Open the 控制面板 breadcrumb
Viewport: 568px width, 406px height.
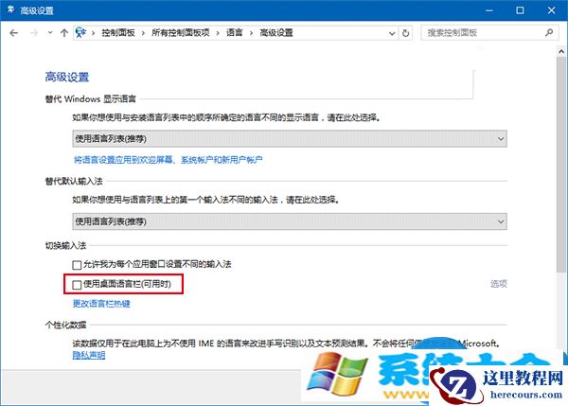[118, 33]
